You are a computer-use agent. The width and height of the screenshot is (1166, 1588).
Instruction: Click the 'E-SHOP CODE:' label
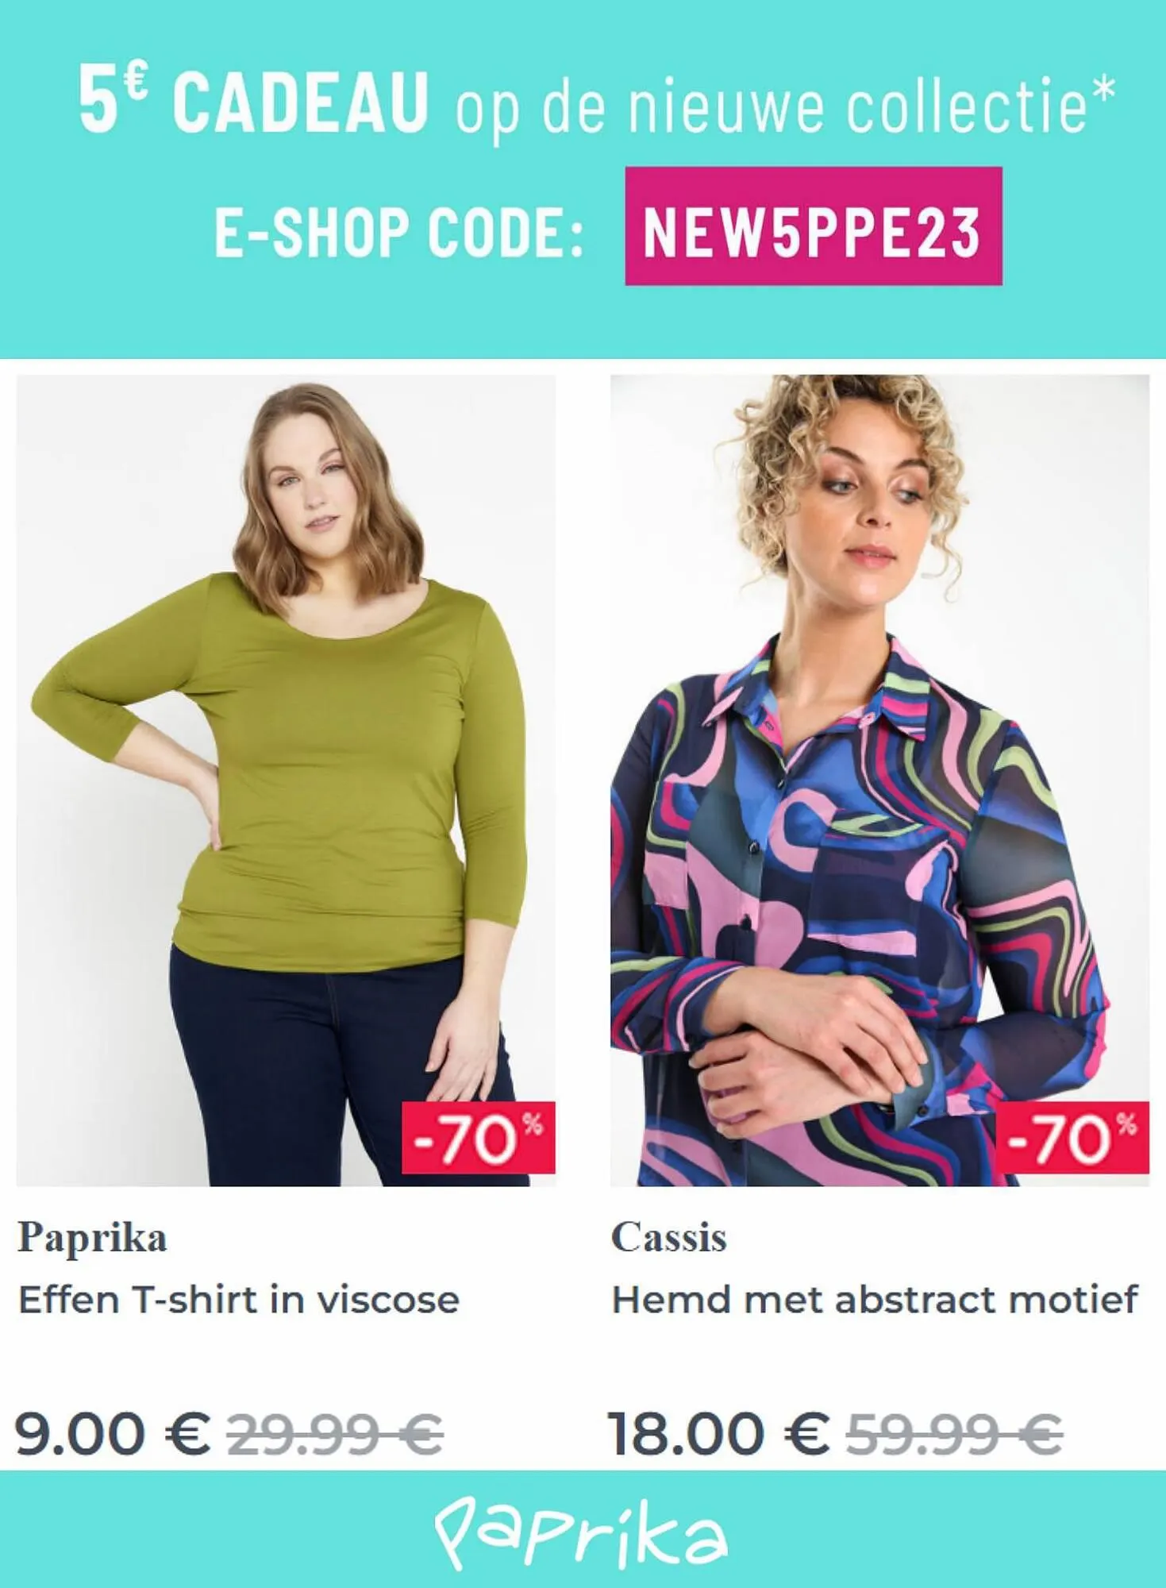click(x=399, y=232)
